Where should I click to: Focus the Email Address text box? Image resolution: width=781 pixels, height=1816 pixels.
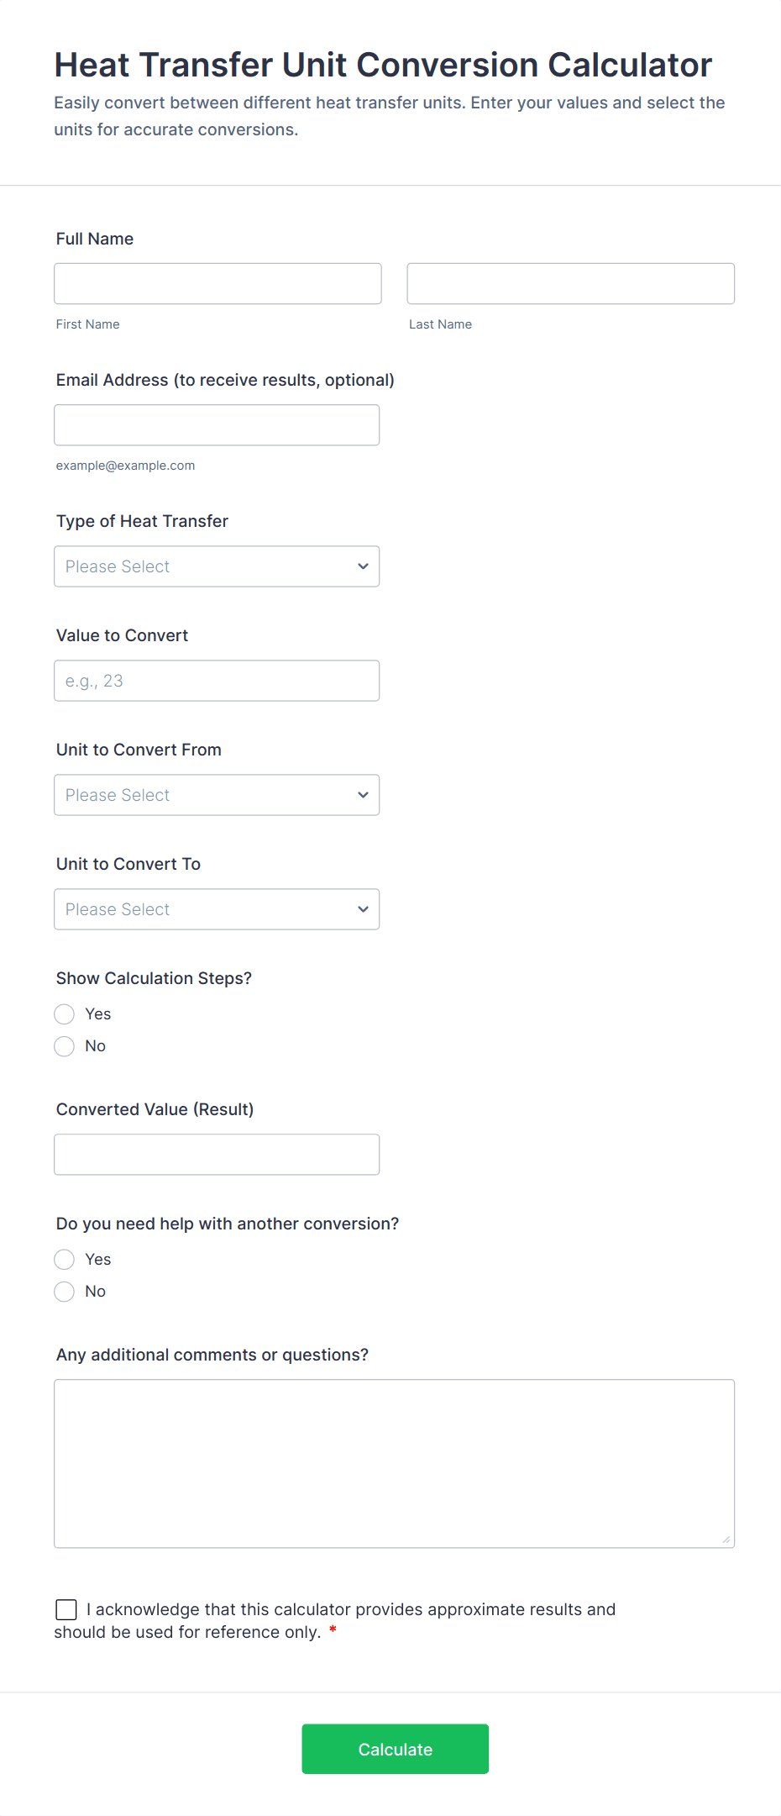[217, 425]
